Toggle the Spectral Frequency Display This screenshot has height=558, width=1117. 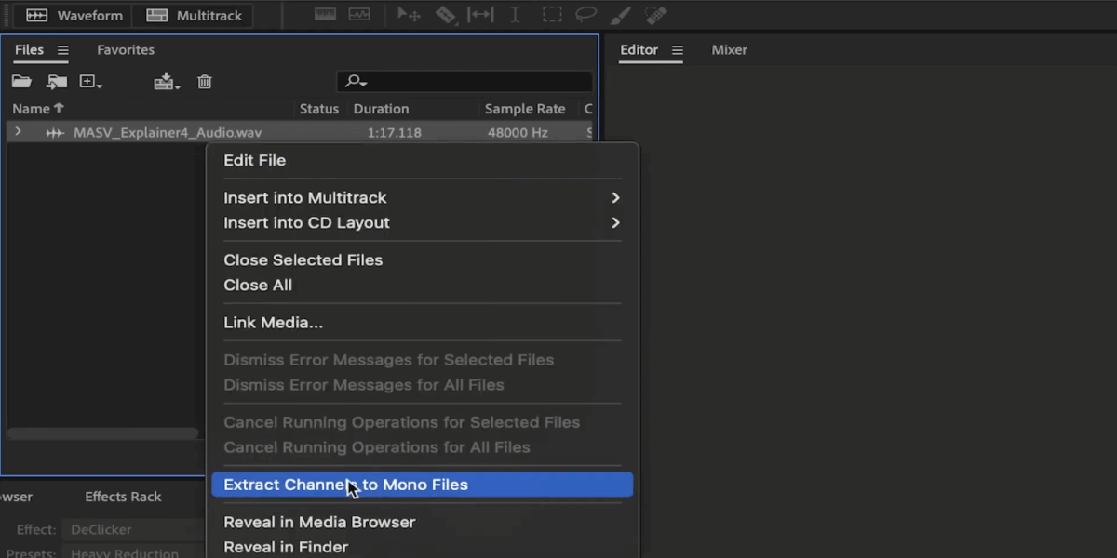click(325, 15)
